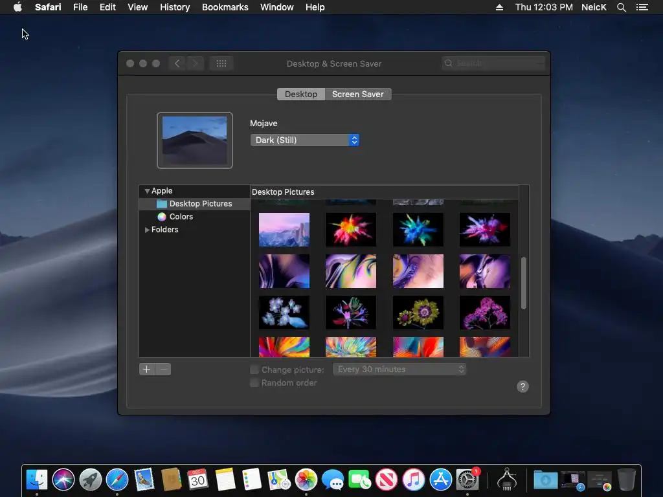Open System Preferences gear with badge
Image resolution: width=663 pixels, height=497 pixels.
[467, 480]
